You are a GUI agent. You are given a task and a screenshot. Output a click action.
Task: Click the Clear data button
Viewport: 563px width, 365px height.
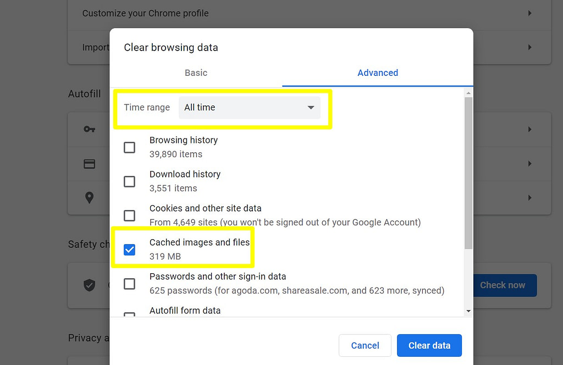coord(429,345)
